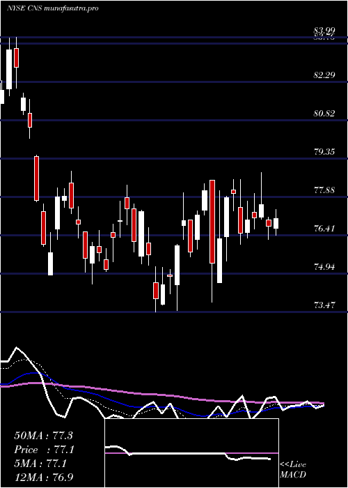
Task: Select the 79.35 price level label
Action: (x=324, y=152)
